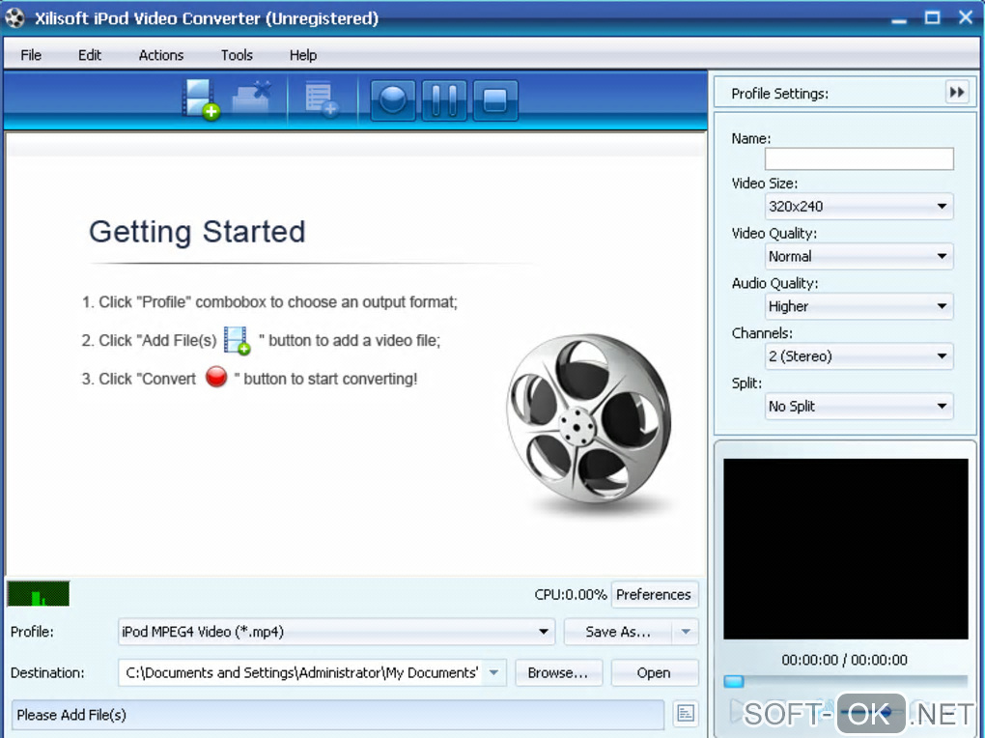Click the Add File(s) icon in instructions
The width and height of the screenshot is (985, 738).
[x=238, y=340]
